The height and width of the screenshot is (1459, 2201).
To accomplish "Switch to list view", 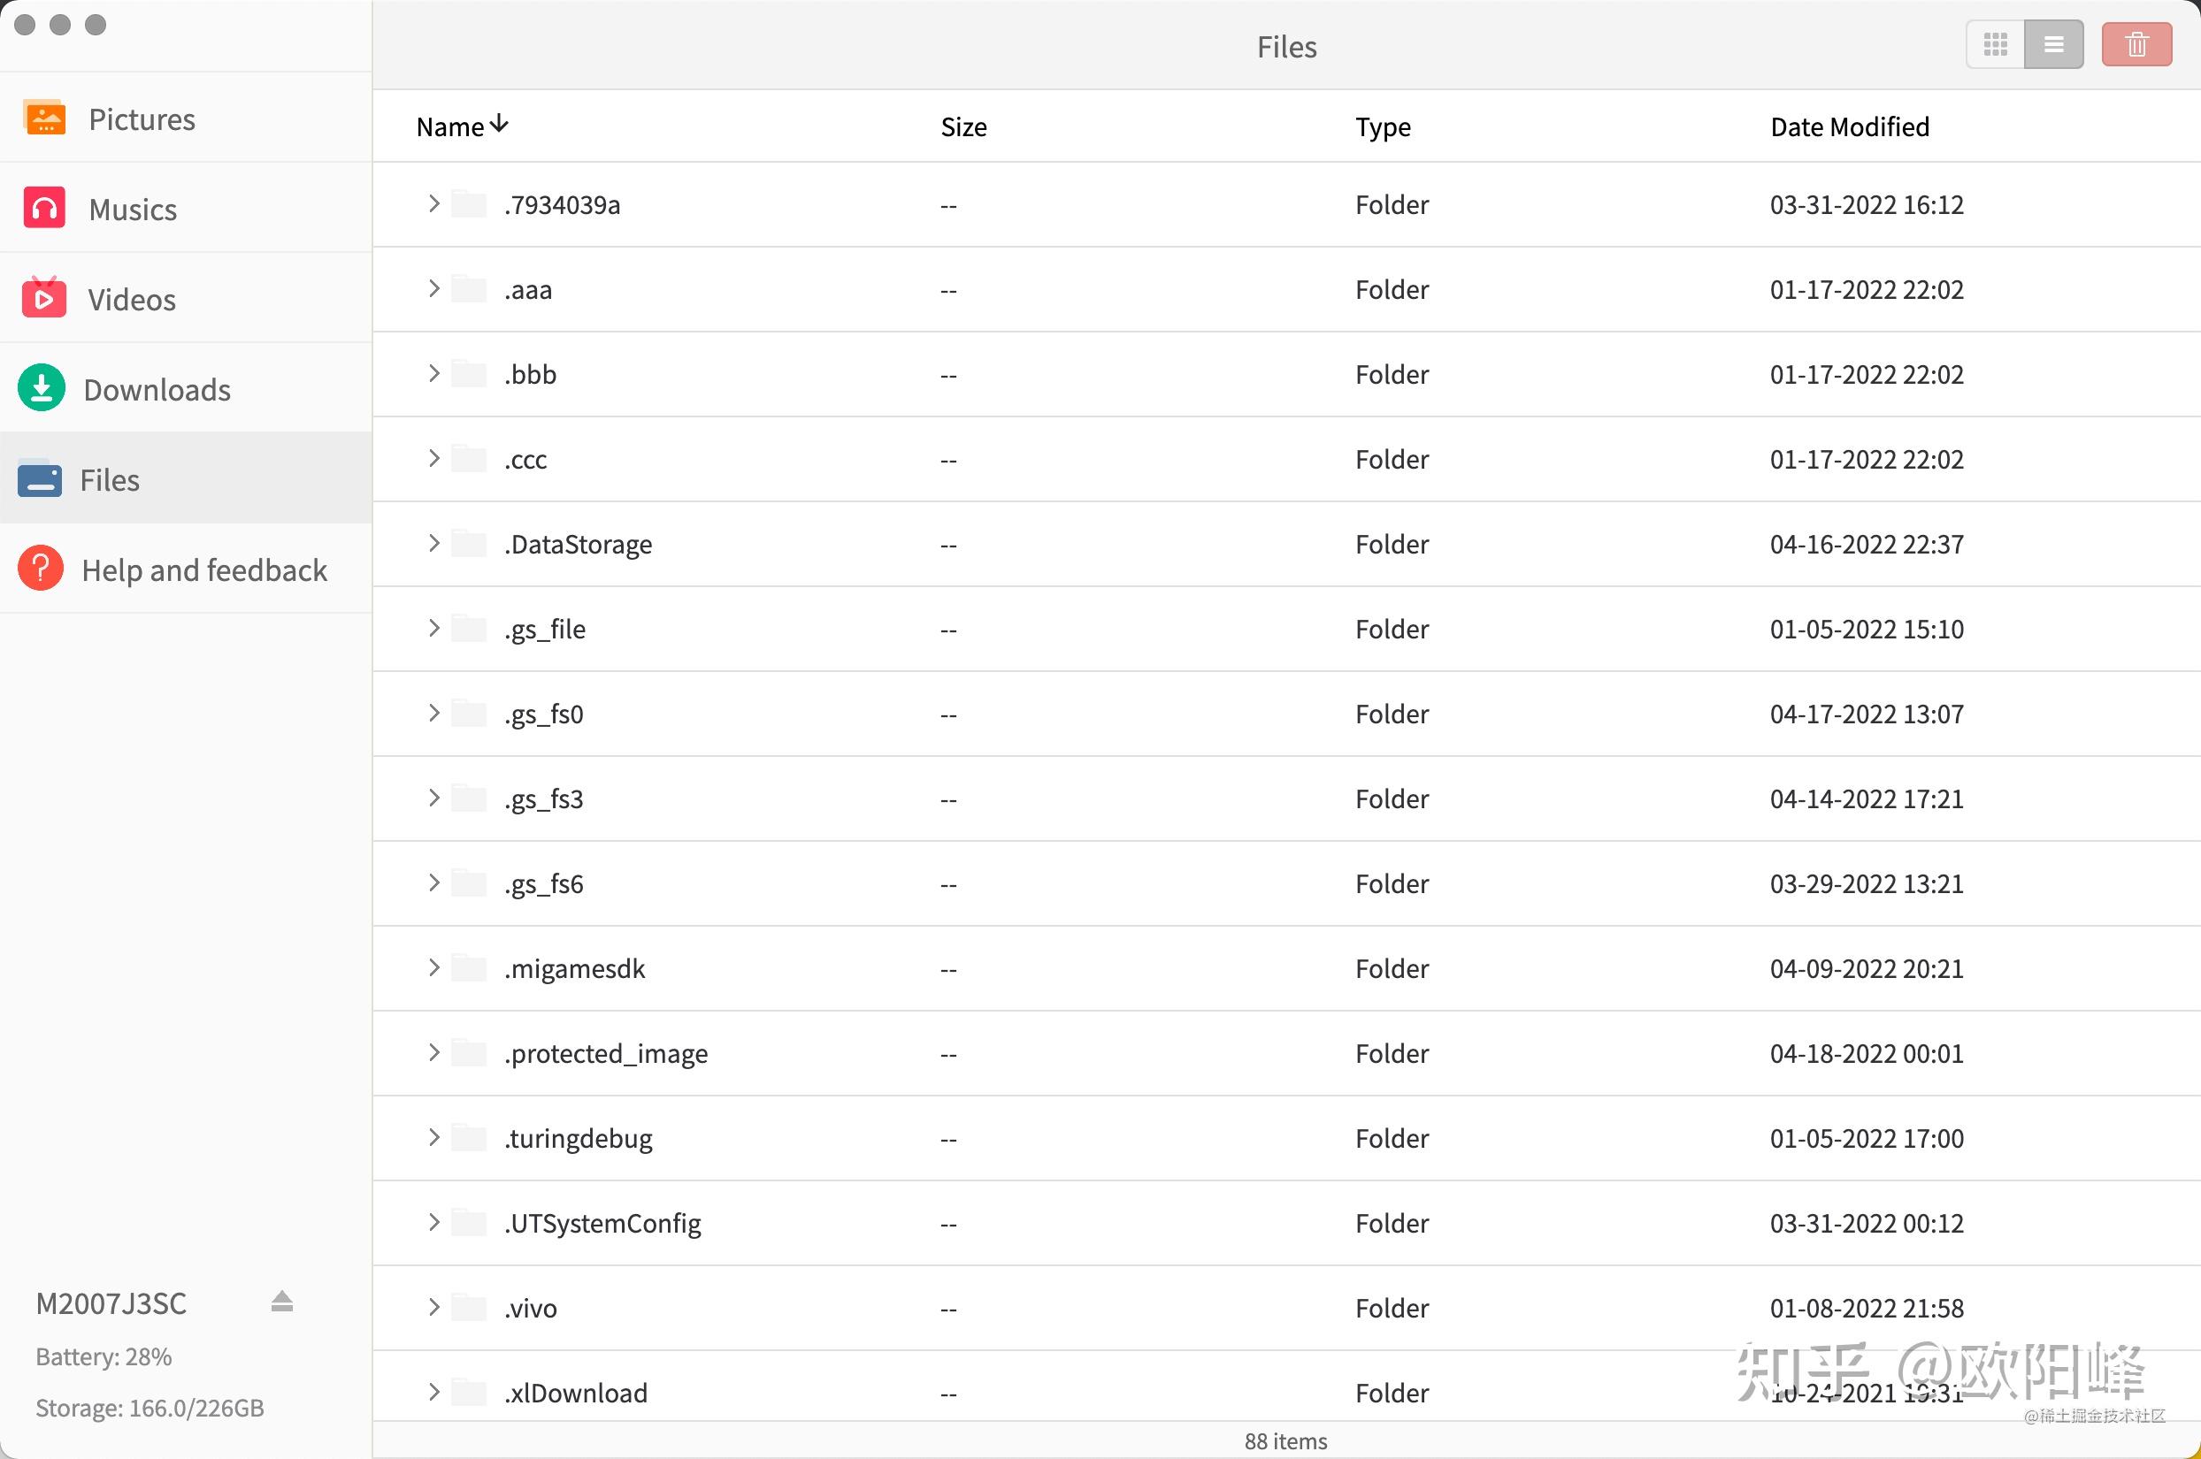I will (2053, 45).
